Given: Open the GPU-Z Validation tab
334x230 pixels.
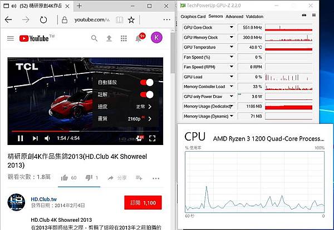Looking at the screenshot, I should [x=254, y=16].
